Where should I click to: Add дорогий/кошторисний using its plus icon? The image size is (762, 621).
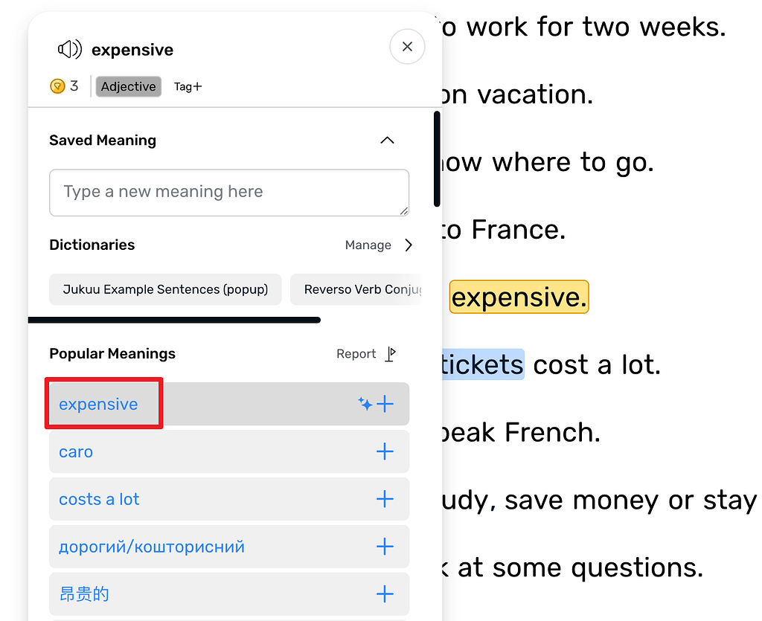point(385,547)
